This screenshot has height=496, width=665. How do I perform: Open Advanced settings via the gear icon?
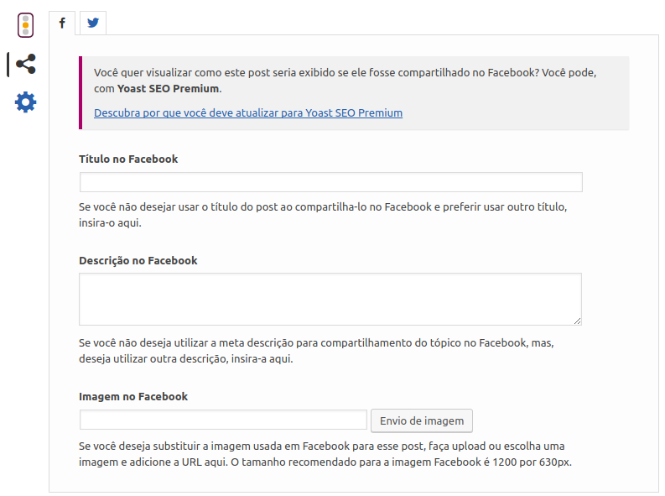(x=25, y=102)
